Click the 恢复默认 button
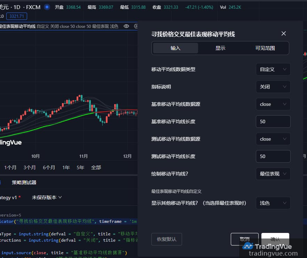The height and width of the screenshot is (258, 307). (167, 239)
